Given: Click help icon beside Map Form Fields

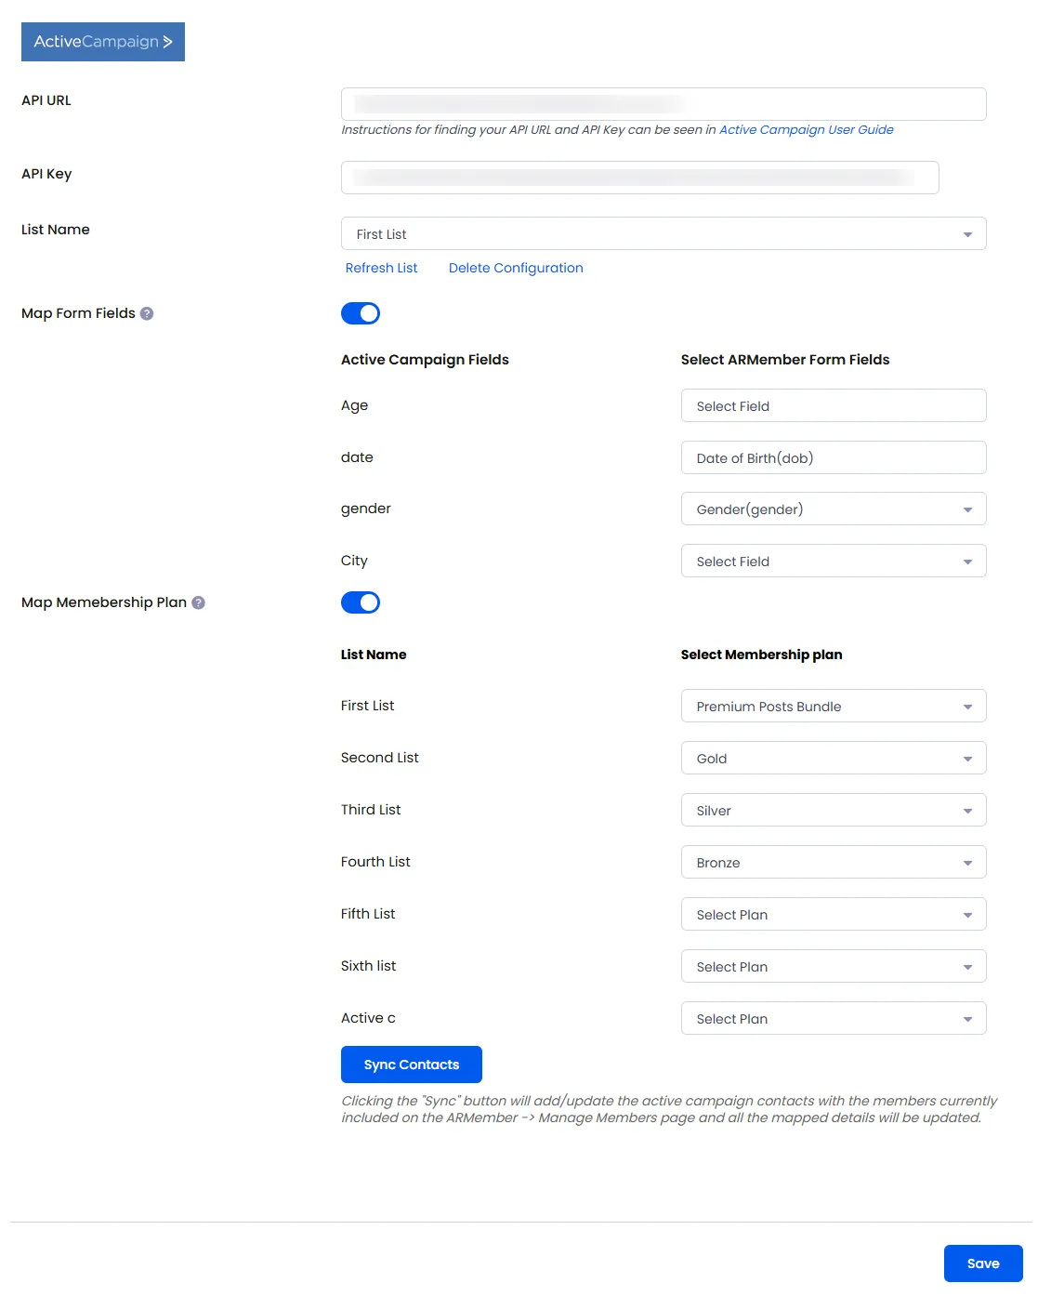Looking at the screenshot, I should 147,313.
